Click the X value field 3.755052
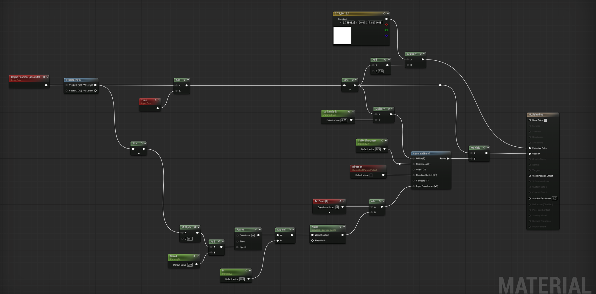 [x=348, y=23]
